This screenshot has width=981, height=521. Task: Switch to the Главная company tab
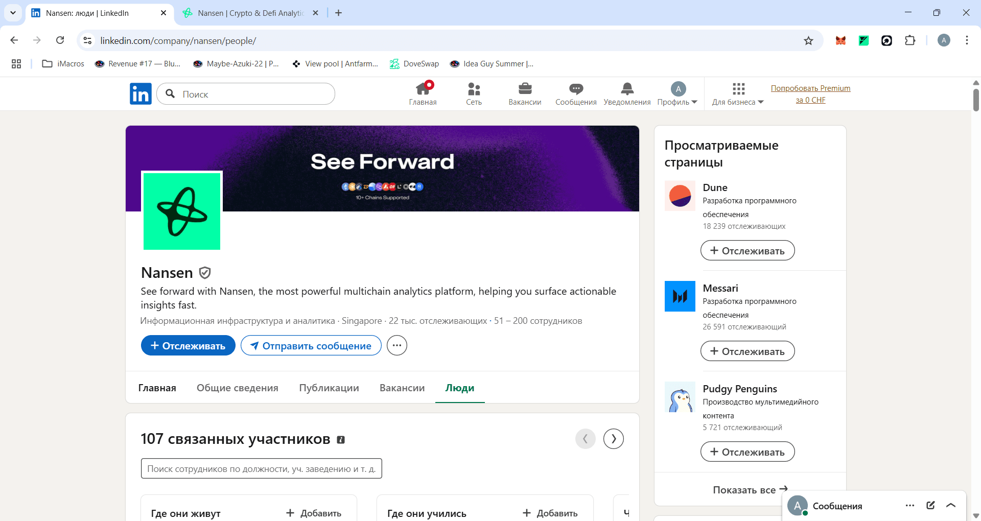157,388
